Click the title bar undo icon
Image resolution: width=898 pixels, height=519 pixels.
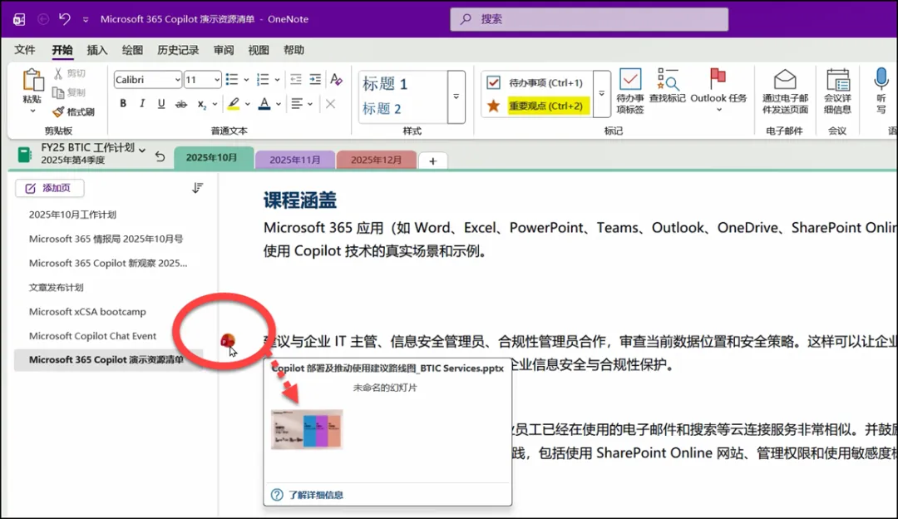(65, 19)
